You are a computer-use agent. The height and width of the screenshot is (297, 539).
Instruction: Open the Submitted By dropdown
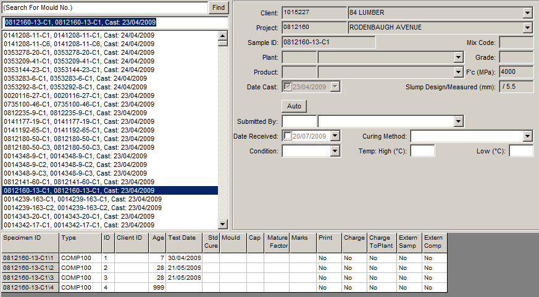click(458, 121)
